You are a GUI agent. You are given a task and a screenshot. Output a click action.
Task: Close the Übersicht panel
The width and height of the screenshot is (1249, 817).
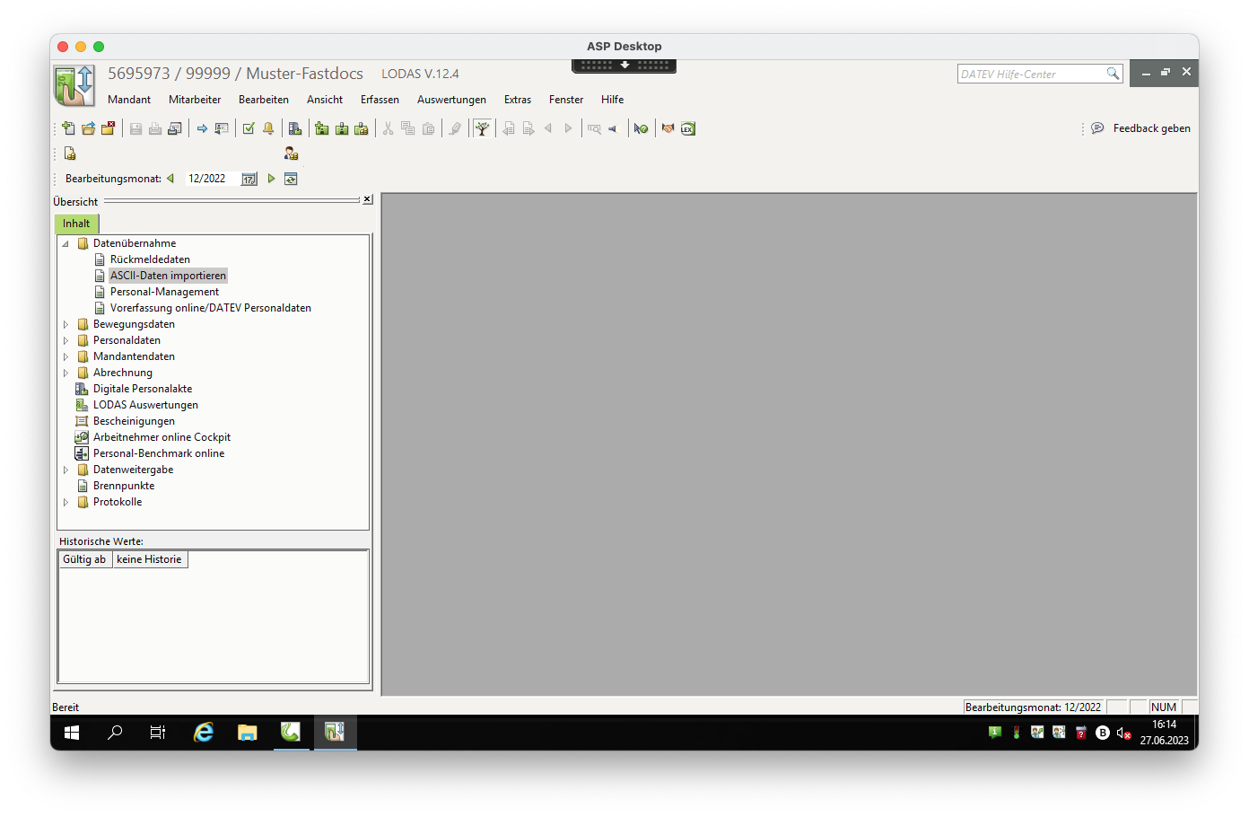tap(367, 199)
